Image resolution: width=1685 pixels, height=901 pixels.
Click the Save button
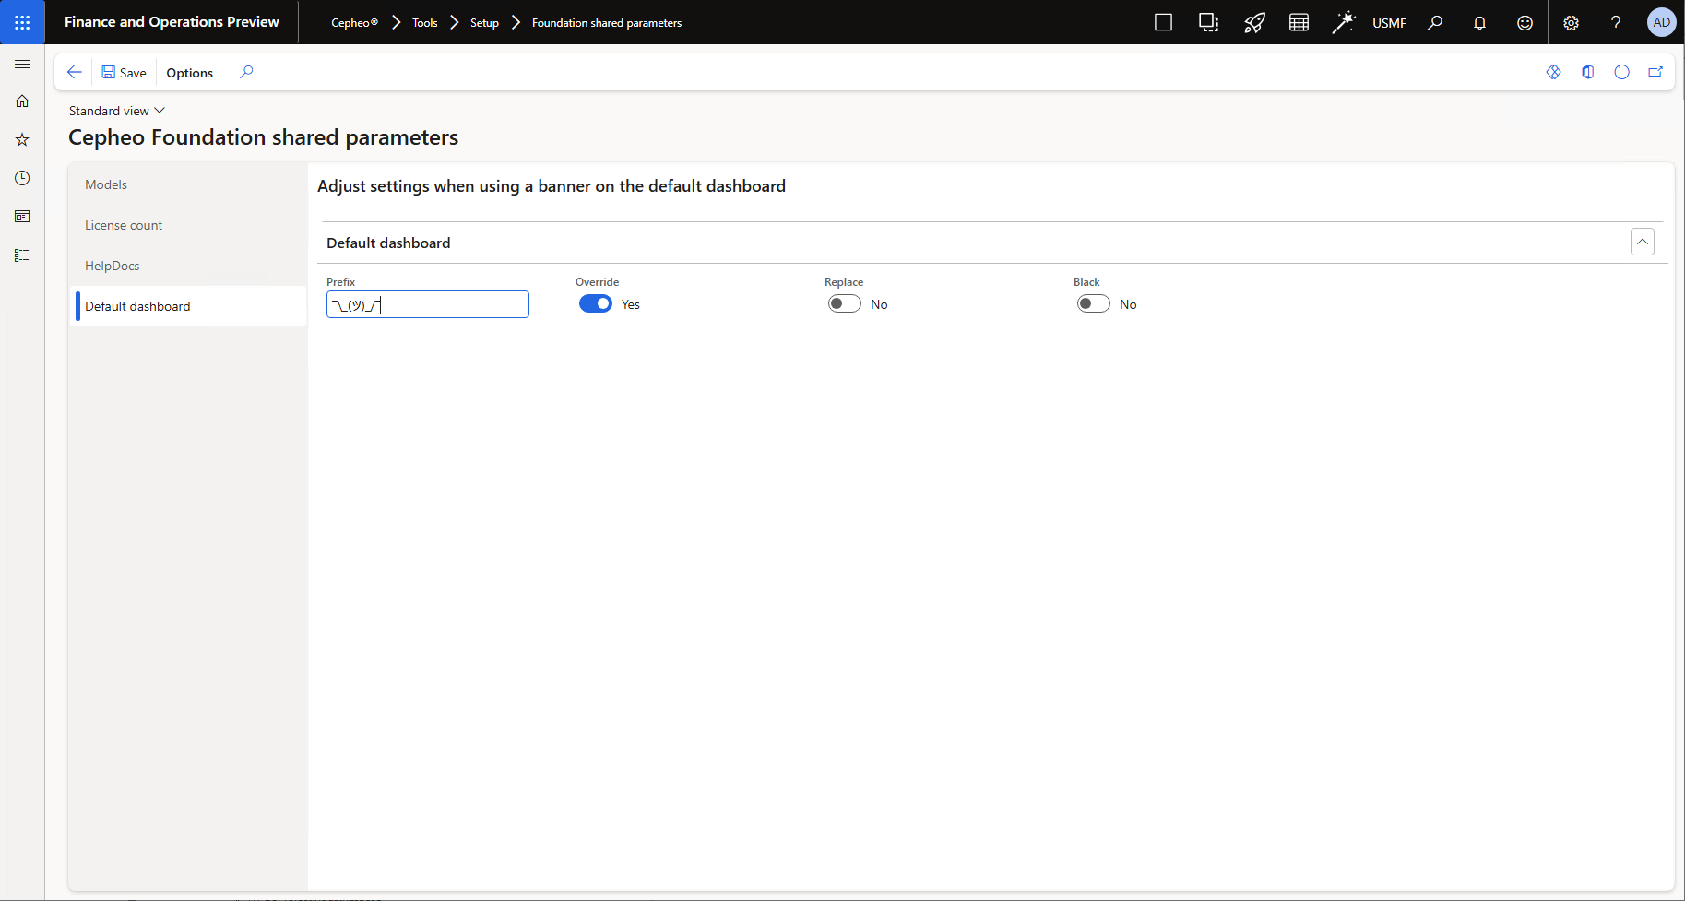point(124,73)
